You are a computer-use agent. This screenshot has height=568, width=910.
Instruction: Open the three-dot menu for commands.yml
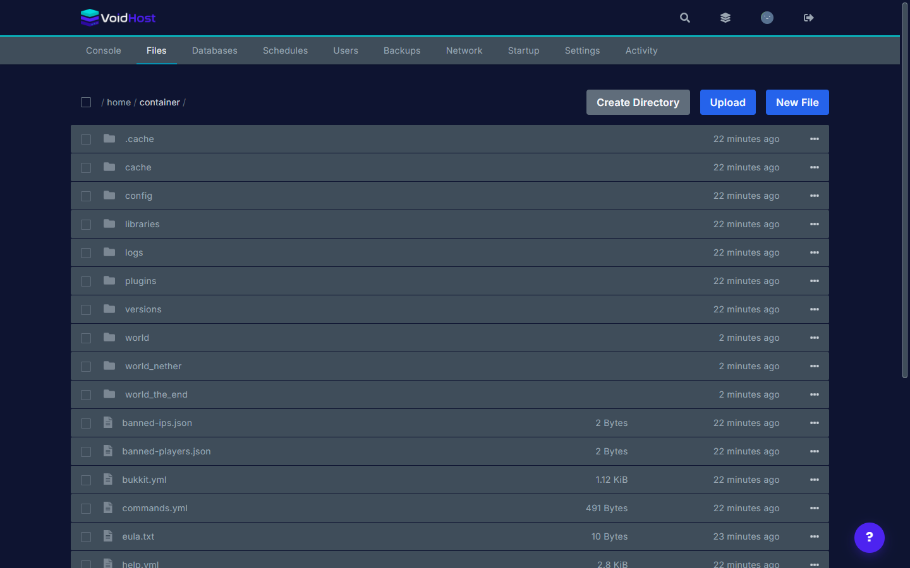(x=815, y=508)
